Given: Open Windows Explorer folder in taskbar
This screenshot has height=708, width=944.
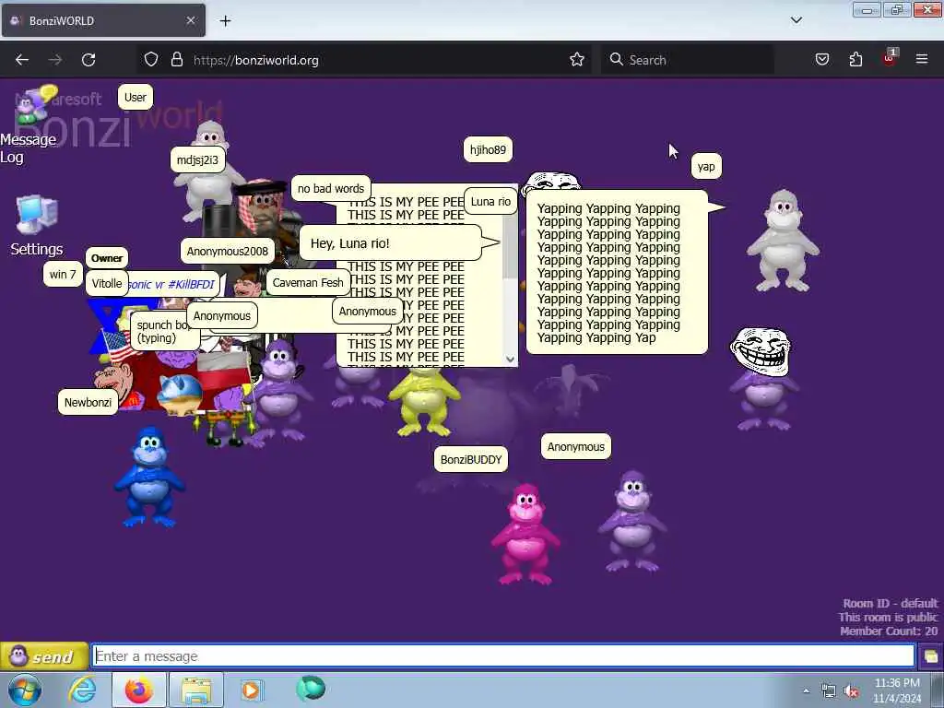Looking at the screenshot, I should [196, 690].
